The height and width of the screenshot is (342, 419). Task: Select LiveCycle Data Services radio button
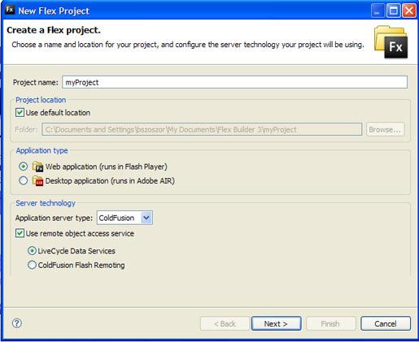point(32,251)
